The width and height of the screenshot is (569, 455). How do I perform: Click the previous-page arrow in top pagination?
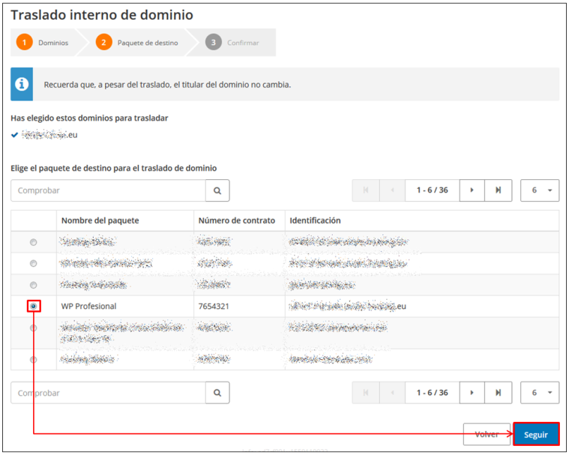[x=392, y=190]
